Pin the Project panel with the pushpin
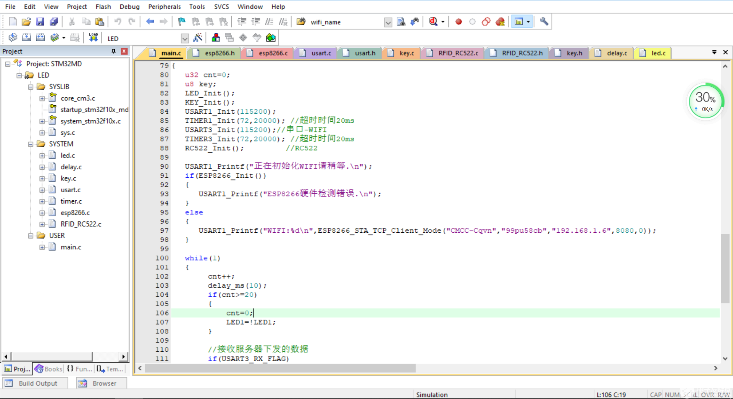 click(x=113, y=51)
